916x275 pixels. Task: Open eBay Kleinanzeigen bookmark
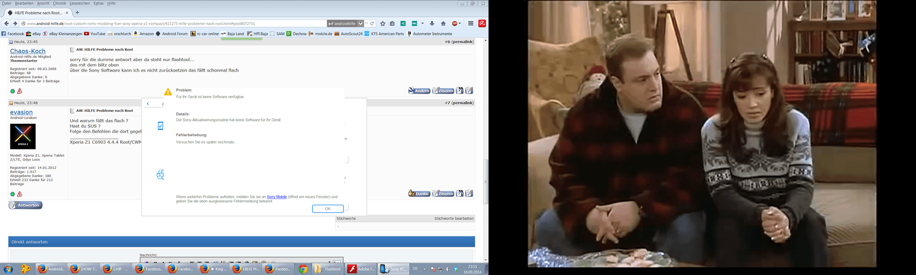(x=62, y=34)
